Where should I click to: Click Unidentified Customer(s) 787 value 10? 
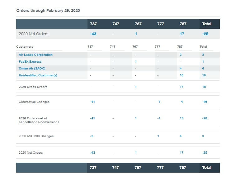click(182, 75)
